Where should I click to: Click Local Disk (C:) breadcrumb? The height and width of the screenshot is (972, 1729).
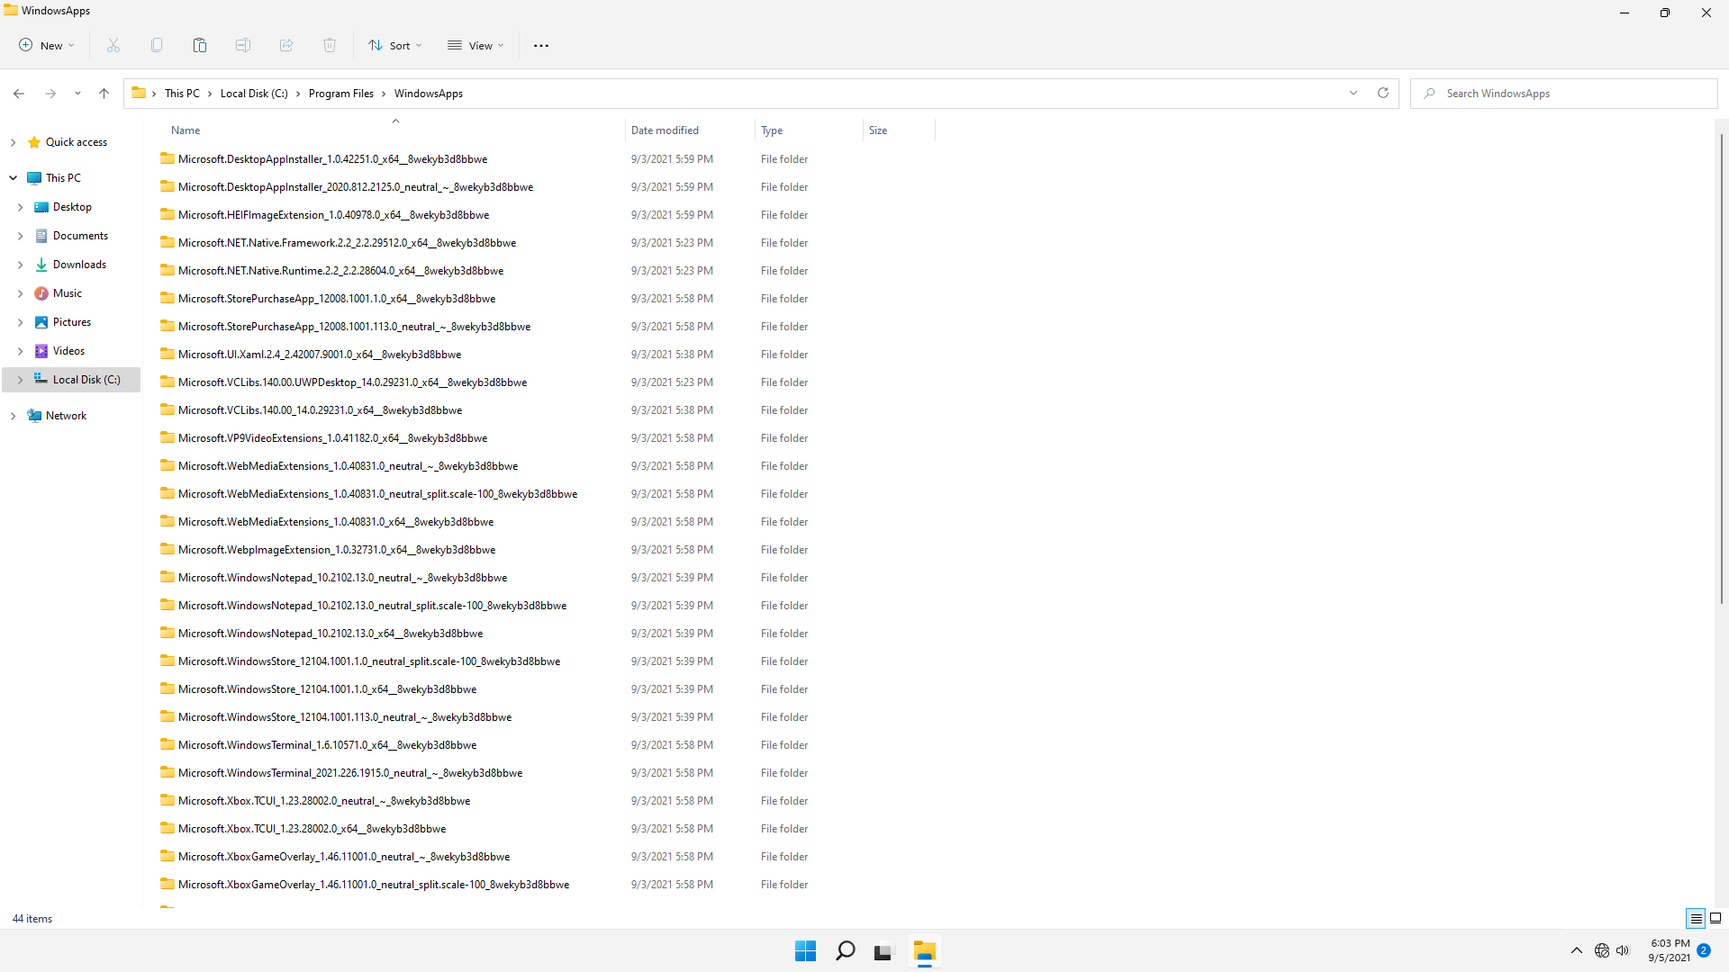click(254, 94)
